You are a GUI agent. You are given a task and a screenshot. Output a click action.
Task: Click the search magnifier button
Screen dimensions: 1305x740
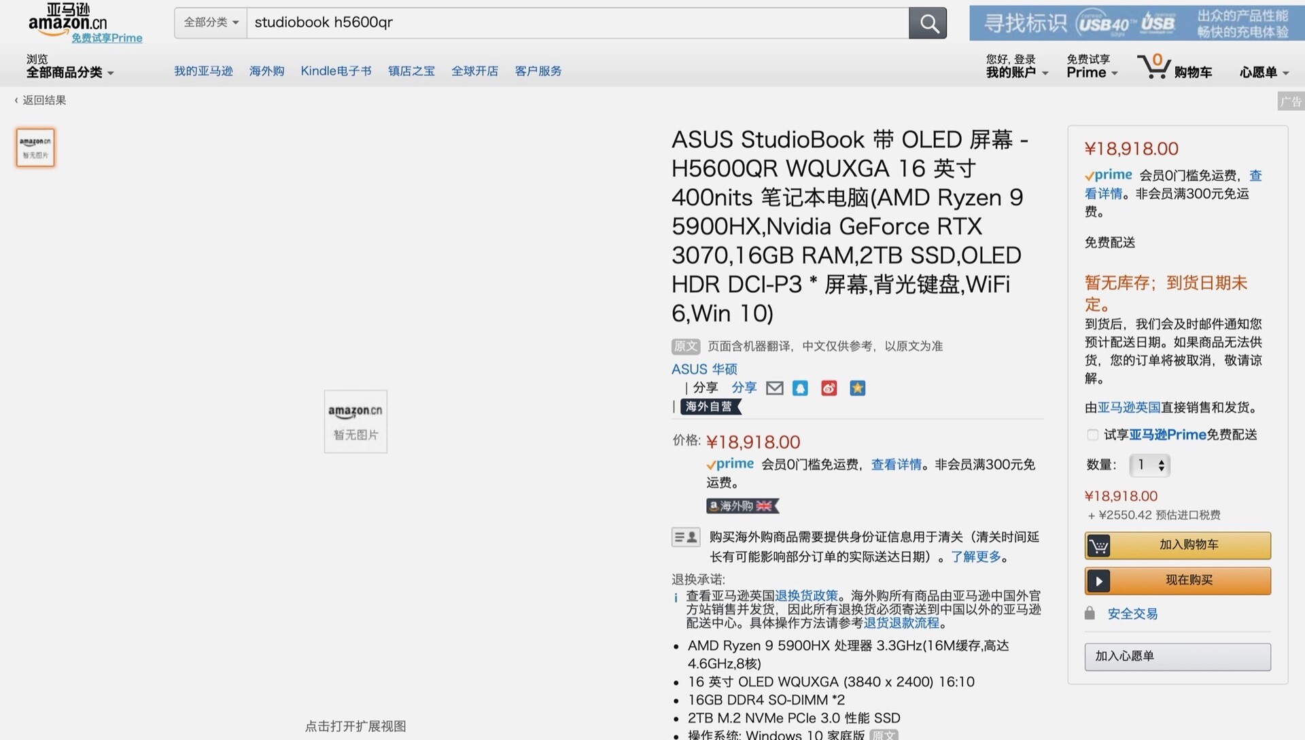(x=928, y=23)
